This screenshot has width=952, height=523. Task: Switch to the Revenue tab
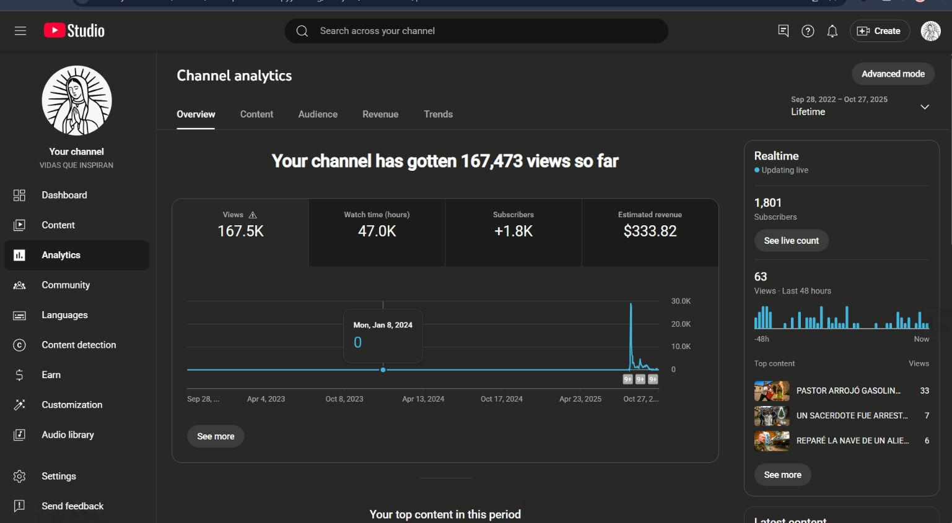coord(380,115)
